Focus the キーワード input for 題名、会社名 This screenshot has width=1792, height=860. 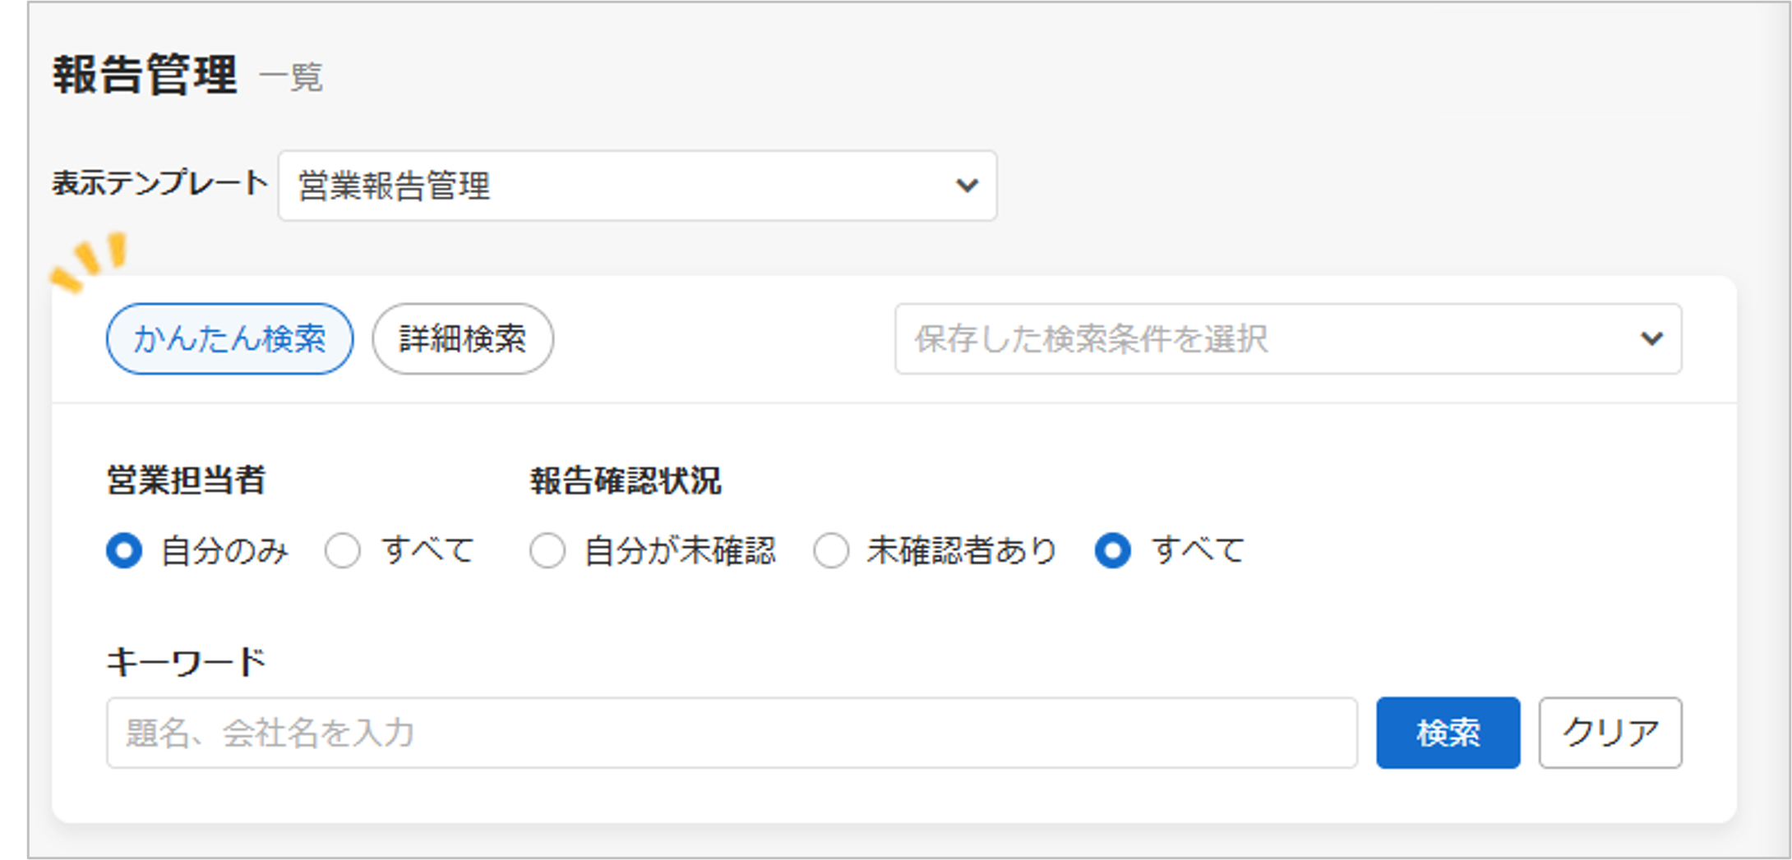[731, 734]
